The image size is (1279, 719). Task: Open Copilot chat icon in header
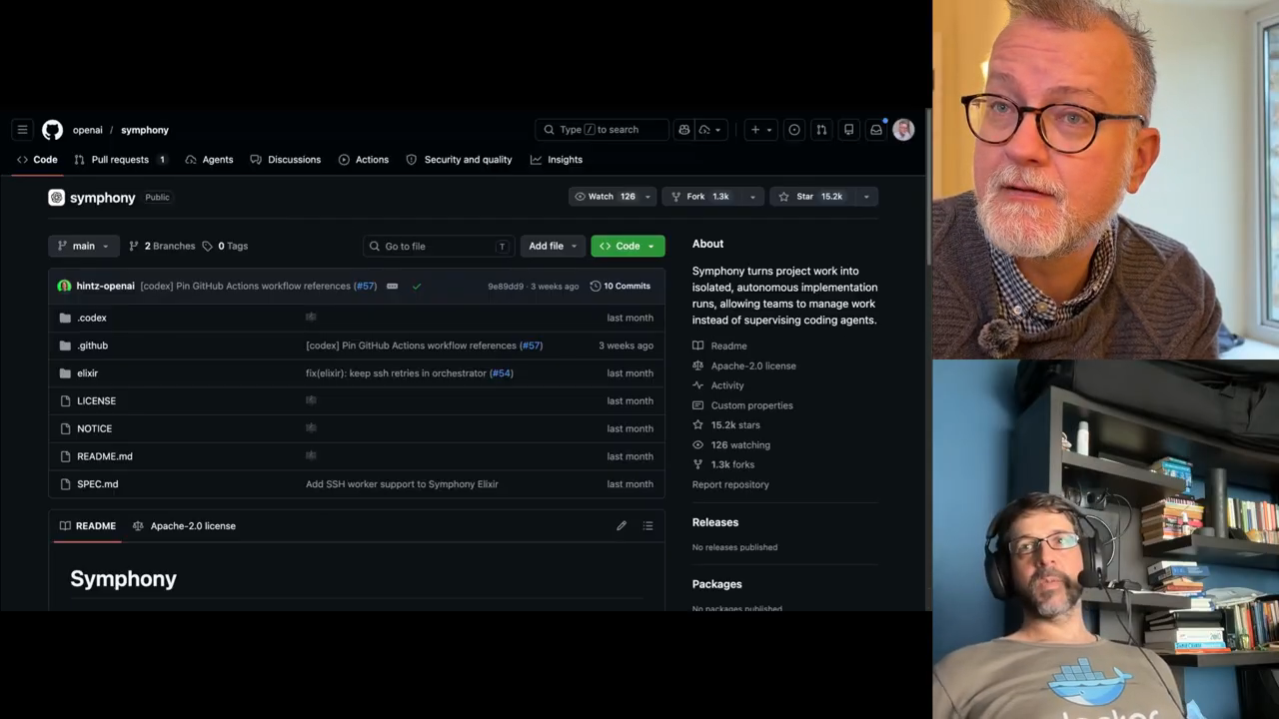tap(684, 130)
